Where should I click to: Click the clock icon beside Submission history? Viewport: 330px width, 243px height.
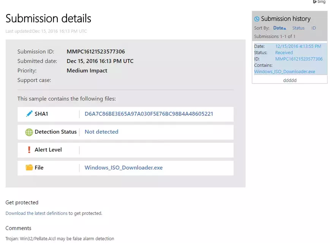257,19
